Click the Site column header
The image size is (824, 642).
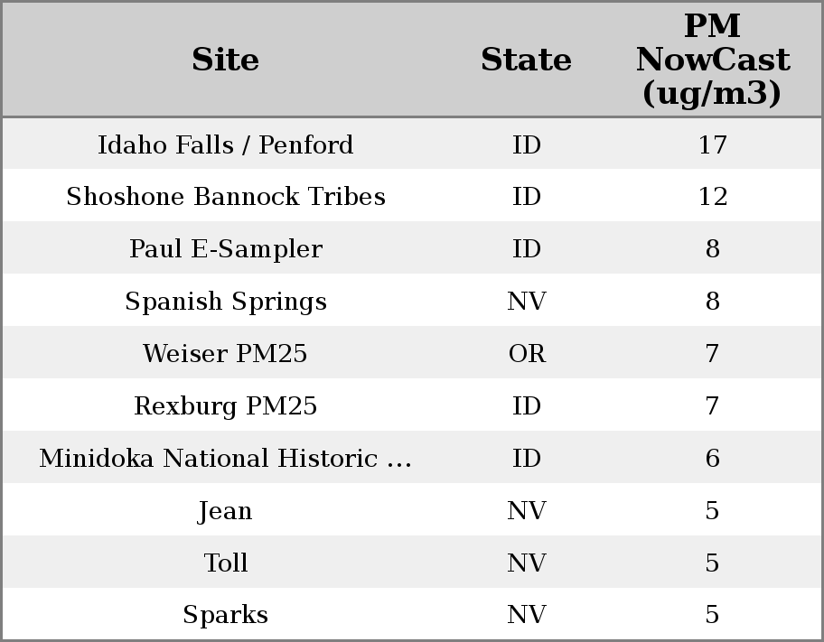point(226,60)
